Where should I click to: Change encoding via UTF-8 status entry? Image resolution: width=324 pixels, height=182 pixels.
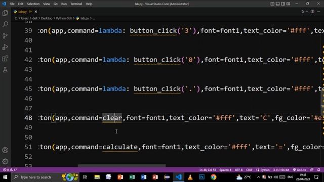point(238,170)
